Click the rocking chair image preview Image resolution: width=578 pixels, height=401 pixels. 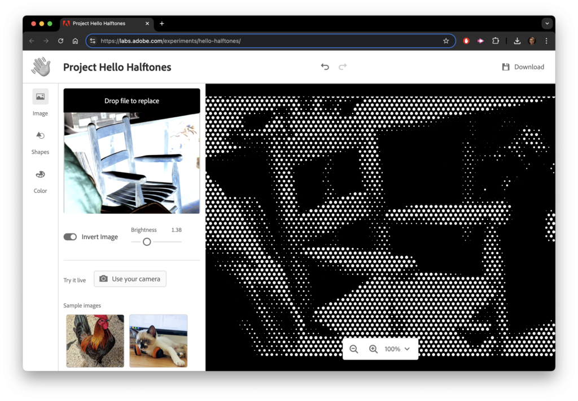click(132, 163)
